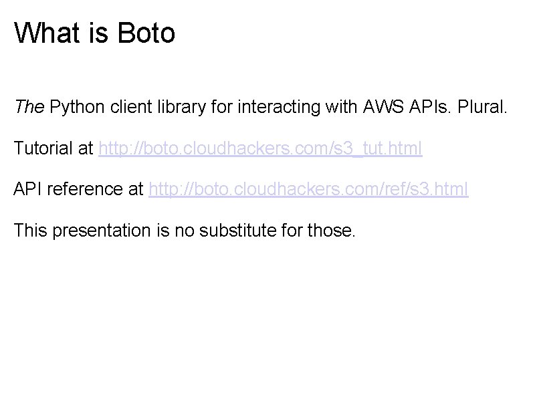Click the word "What" in the title
Image resolution: width=535 pixels, height=401 pixels.
pos(45,33)
